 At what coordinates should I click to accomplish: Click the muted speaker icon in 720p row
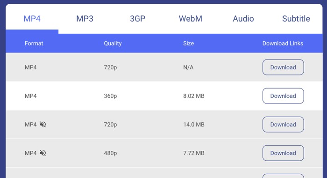(43, 125)
